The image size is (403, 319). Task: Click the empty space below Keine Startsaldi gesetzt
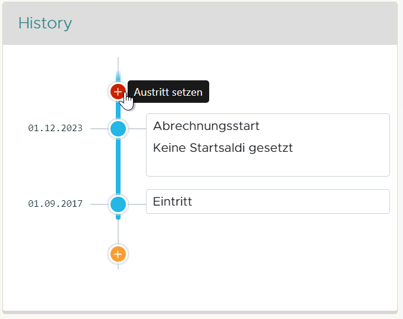click(x=268, y=165)
